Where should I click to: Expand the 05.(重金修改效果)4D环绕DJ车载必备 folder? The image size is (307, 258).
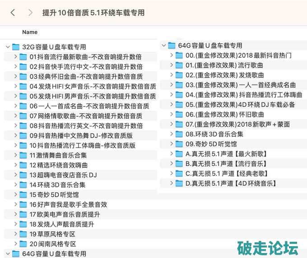172,105
